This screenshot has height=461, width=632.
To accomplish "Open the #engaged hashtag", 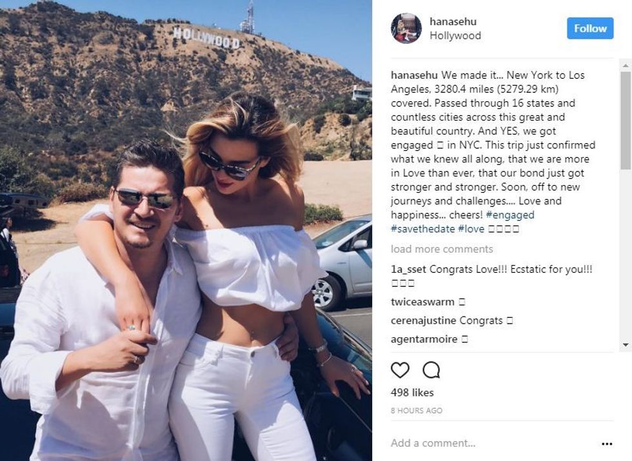I will (x=510, y=215).
